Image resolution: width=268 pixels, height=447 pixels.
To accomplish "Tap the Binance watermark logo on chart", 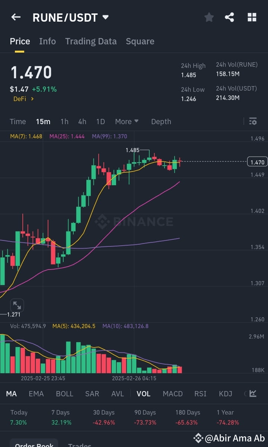I will 134,221.
